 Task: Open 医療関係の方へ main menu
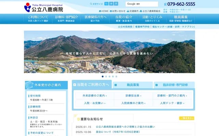[x=95, y=19]
